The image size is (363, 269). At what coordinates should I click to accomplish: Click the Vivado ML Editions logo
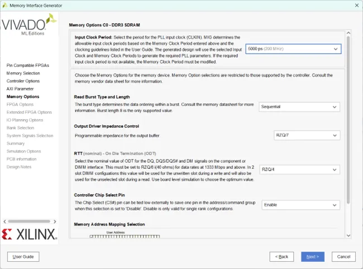[29, 25]
